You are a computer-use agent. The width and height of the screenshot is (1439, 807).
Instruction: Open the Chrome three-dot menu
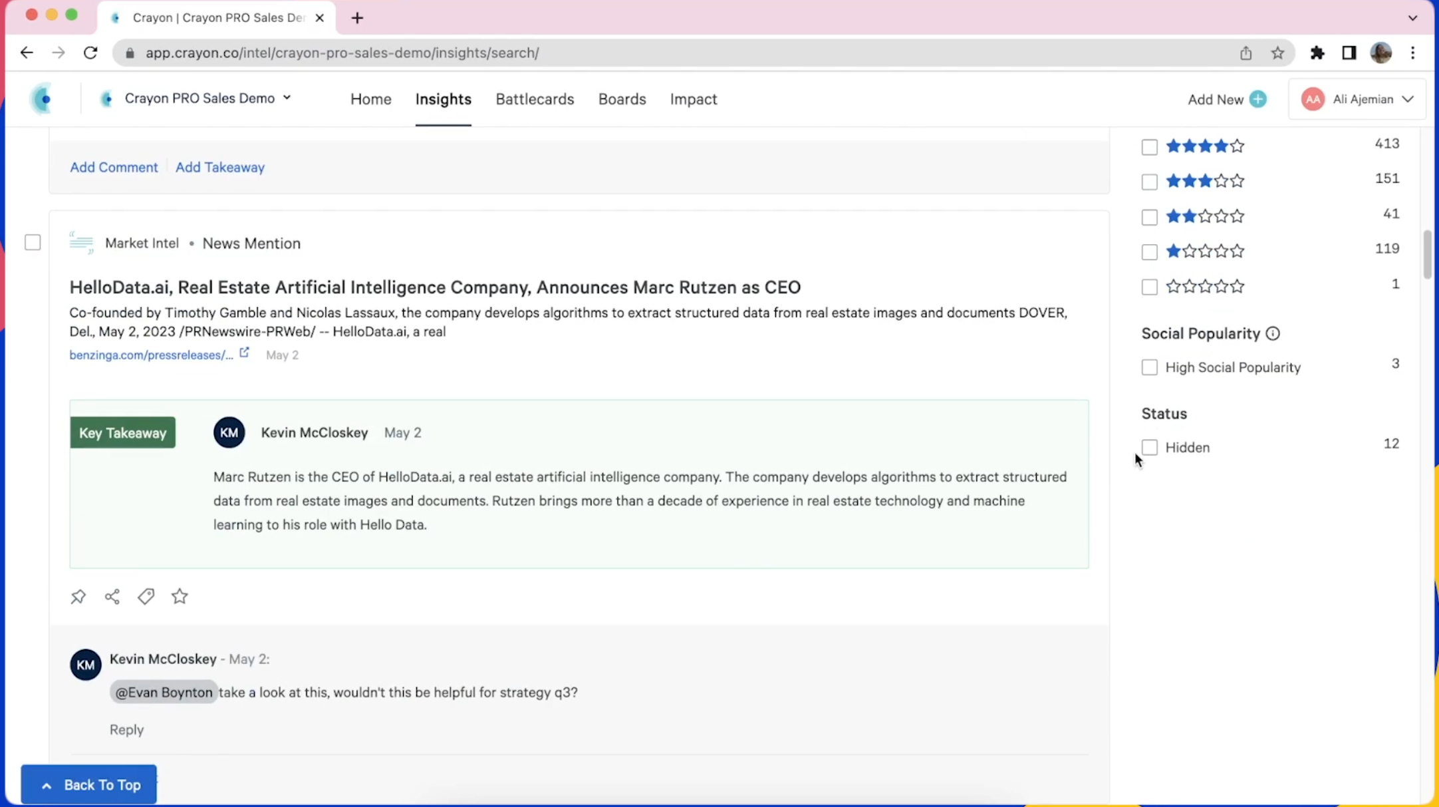(1413, 53)
